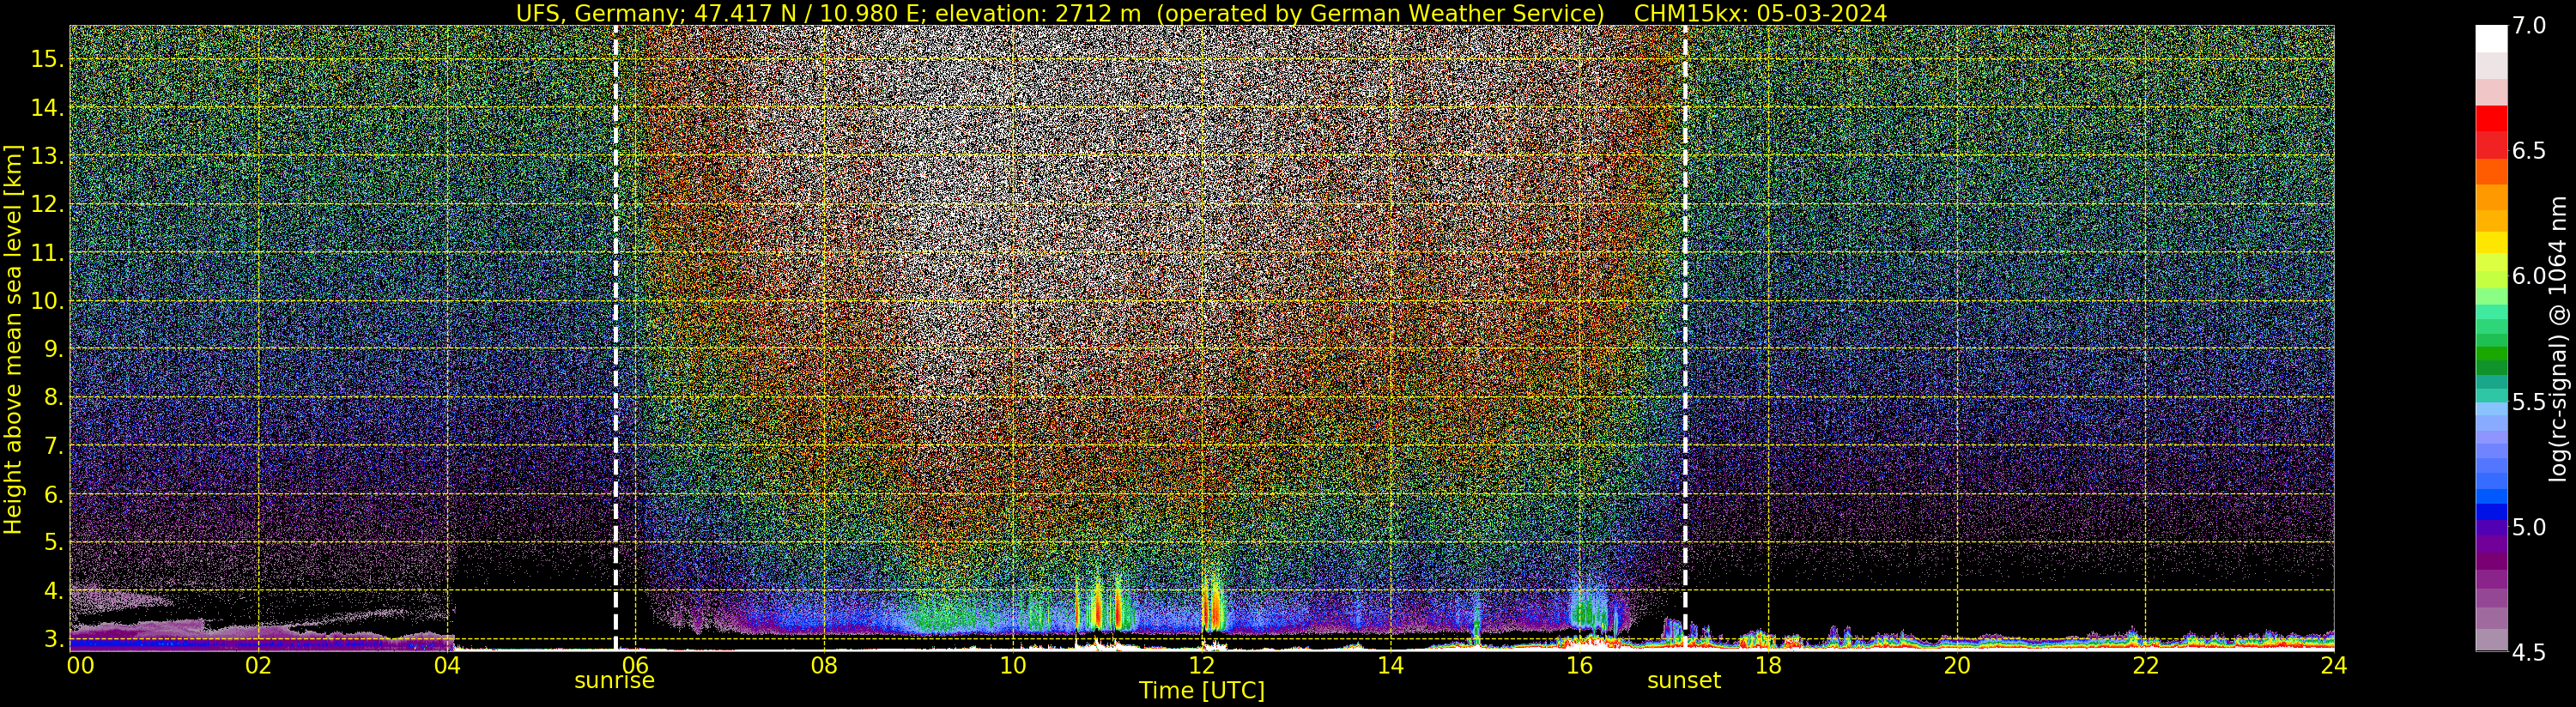Click height axis tick '15.'
The width and height of the screenshot is (2576, 707).
point(47,59)
